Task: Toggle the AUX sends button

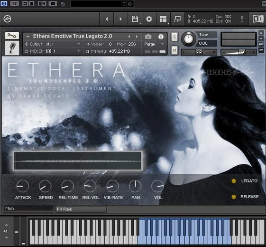Action: 261,44
